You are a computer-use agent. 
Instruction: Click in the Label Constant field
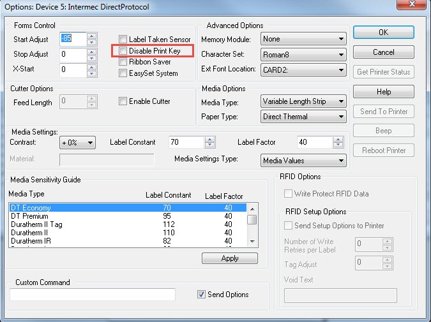click(x=186, y=142)
